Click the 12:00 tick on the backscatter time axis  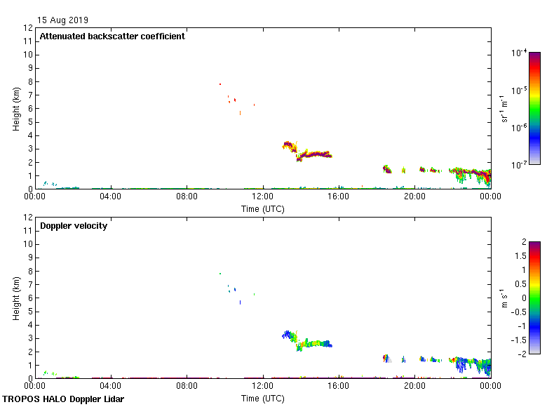[x=263, y=197]
